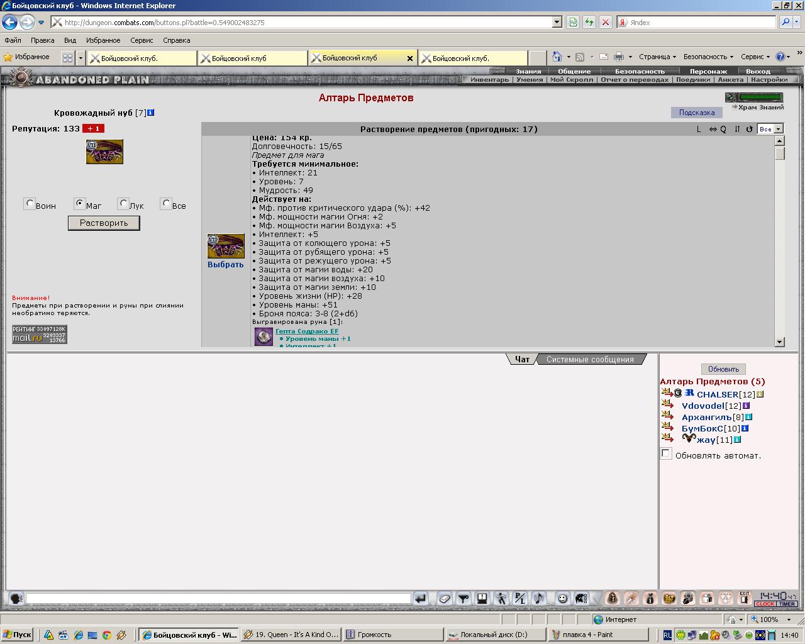Open the Инвентарь game menu link
The image size is (805, 644).
tap(489, 80)
